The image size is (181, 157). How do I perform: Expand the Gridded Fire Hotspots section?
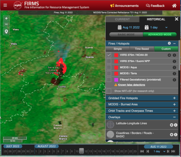point(174,98)
